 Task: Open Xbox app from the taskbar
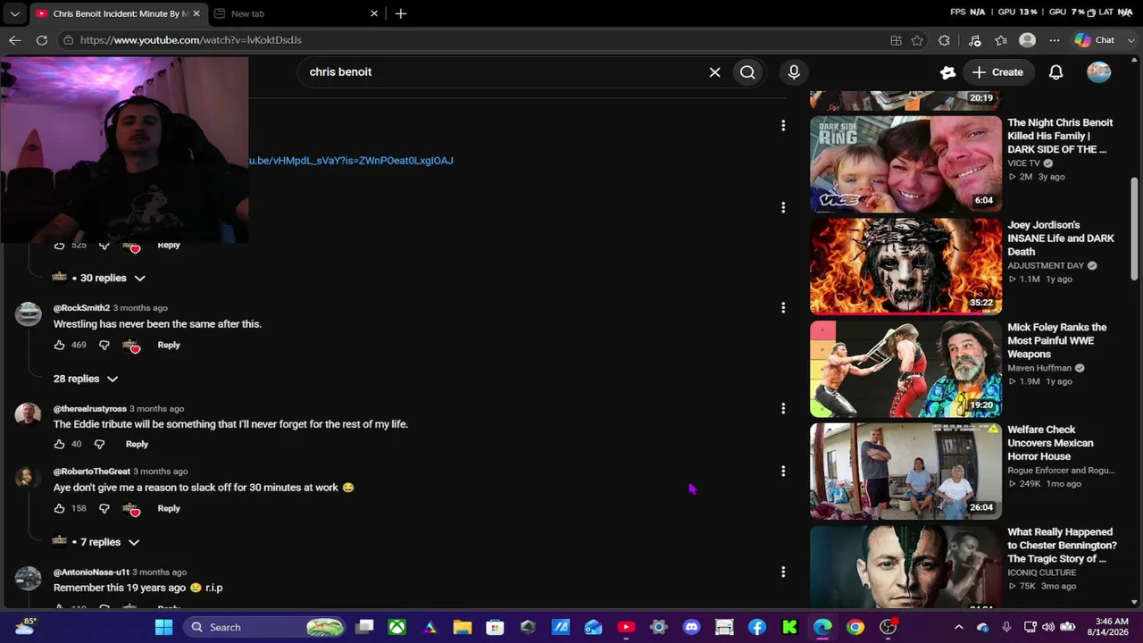396,627
